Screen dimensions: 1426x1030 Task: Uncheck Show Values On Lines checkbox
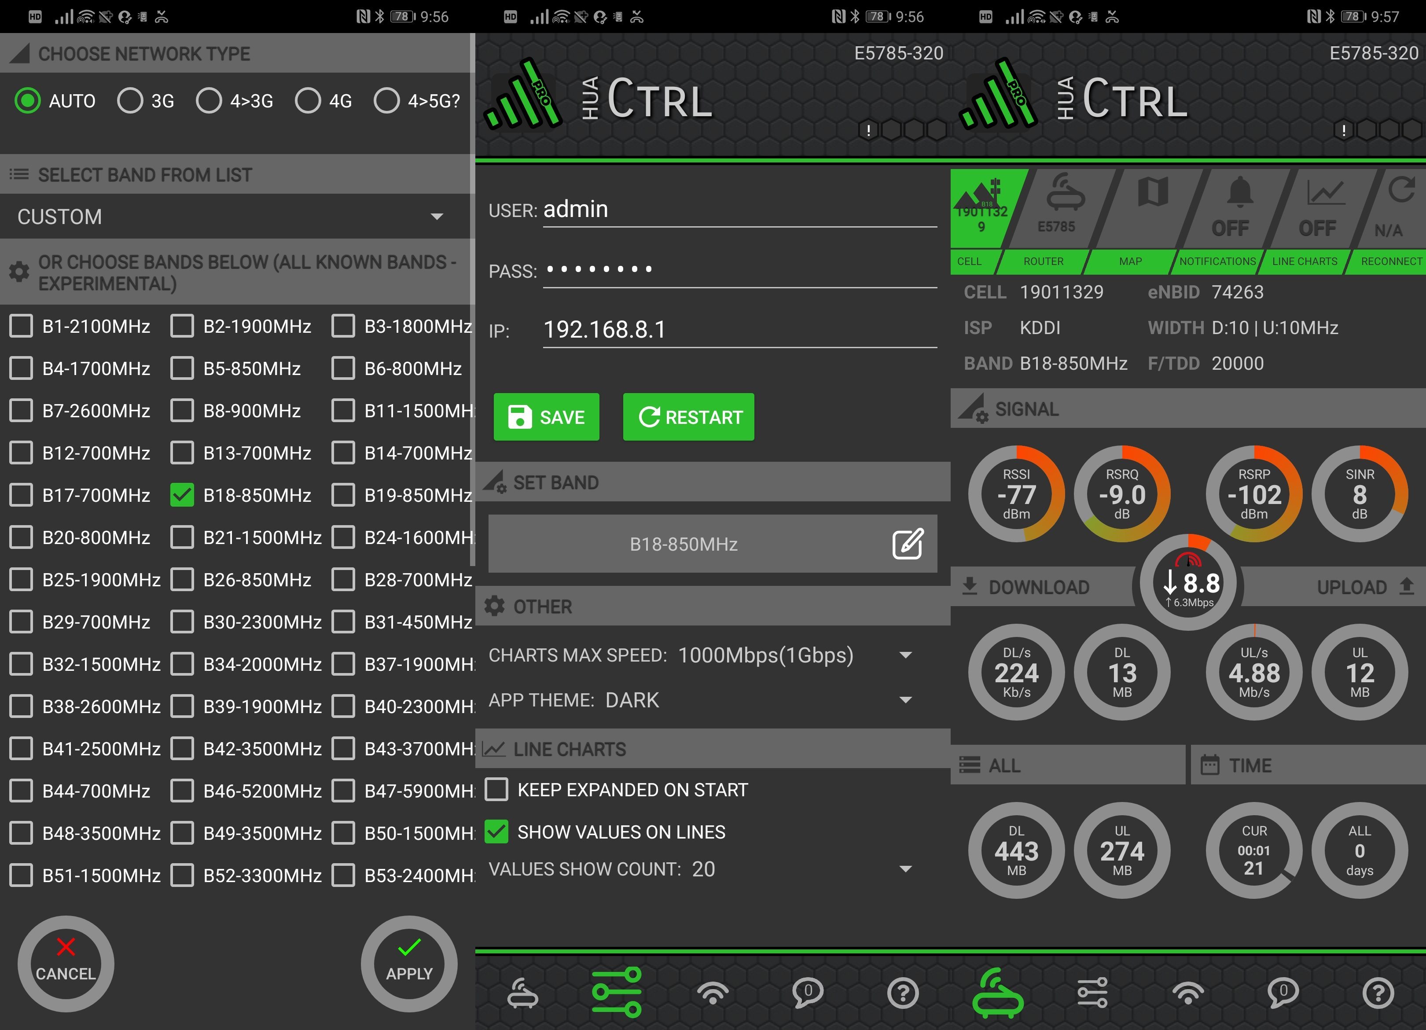click(497, 832)
